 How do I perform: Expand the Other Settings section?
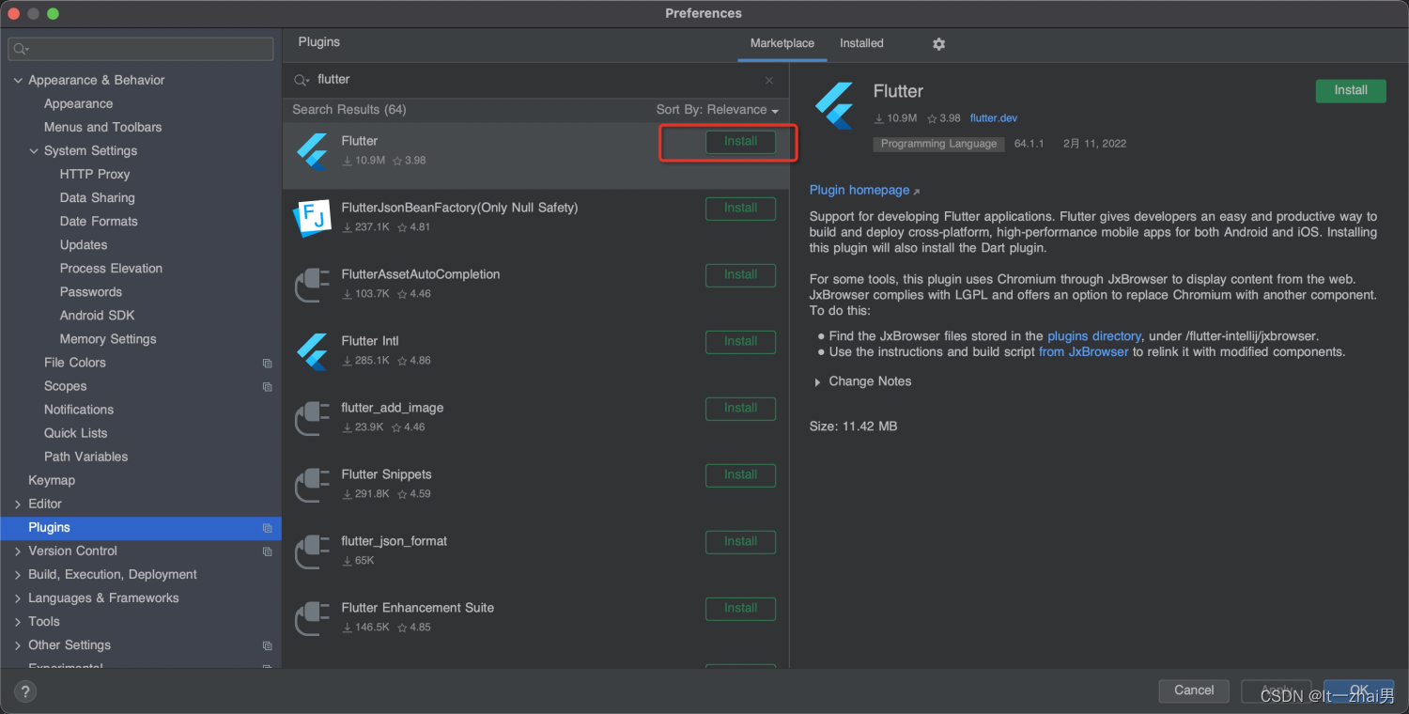point(18,645)
